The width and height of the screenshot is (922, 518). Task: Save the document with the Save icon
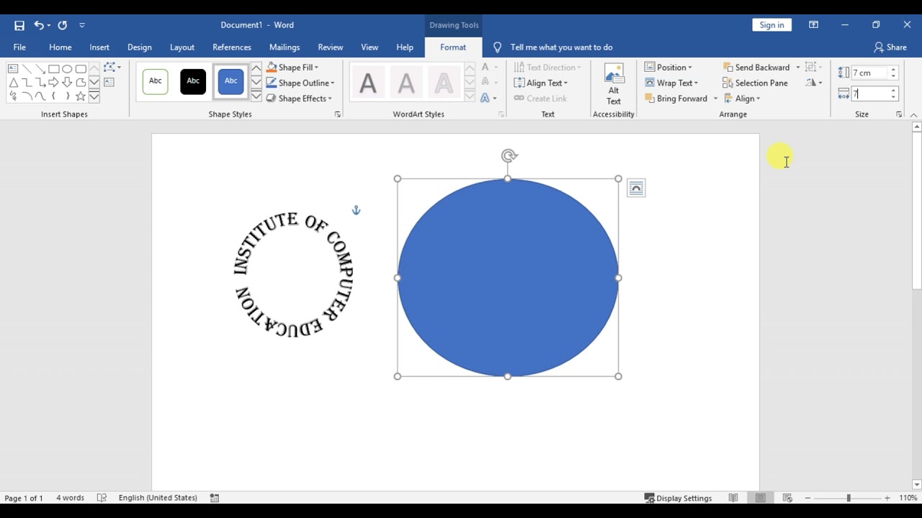click(x=19, y=25)
